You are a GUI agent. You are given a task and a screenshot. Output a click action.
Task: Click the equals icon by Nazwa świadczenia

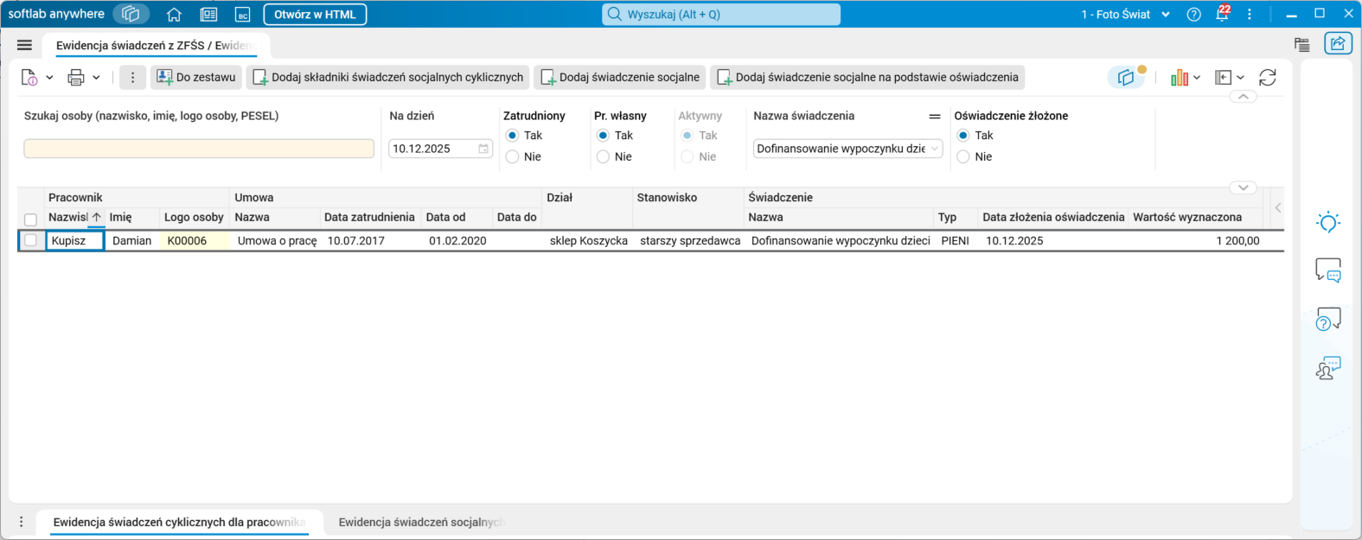(935, 116)
